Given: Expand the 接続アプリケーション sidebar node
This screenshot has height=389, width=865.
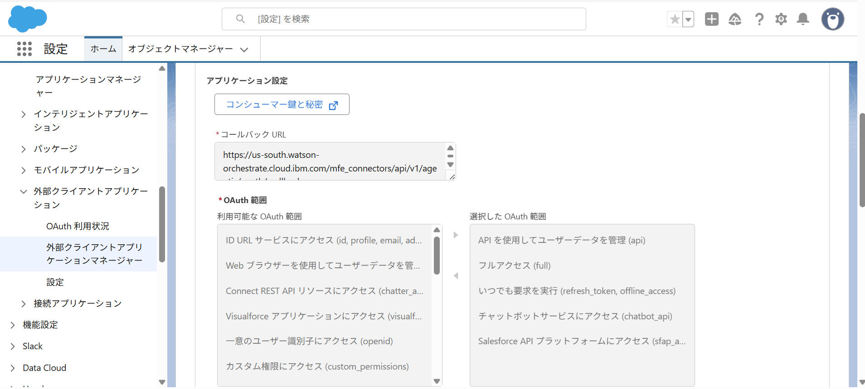Looking at the screenshot, I should pyautogui.click(x=24, y=304).
